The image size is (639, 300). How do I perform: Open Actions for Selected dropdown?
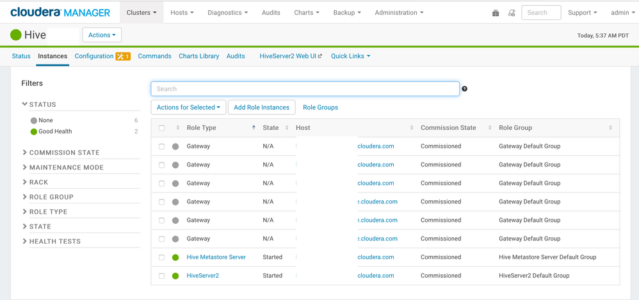[188, 107]
